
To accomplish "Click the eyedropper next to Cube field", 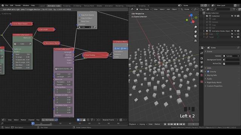I will coord(95,27).
